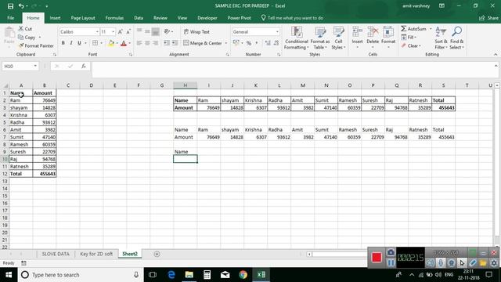Undo the last action
Screen dimensions: 501x282
(21, 5)
